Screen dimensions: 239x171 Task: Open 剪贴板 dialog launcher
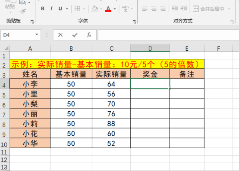(x=32, y=22)
